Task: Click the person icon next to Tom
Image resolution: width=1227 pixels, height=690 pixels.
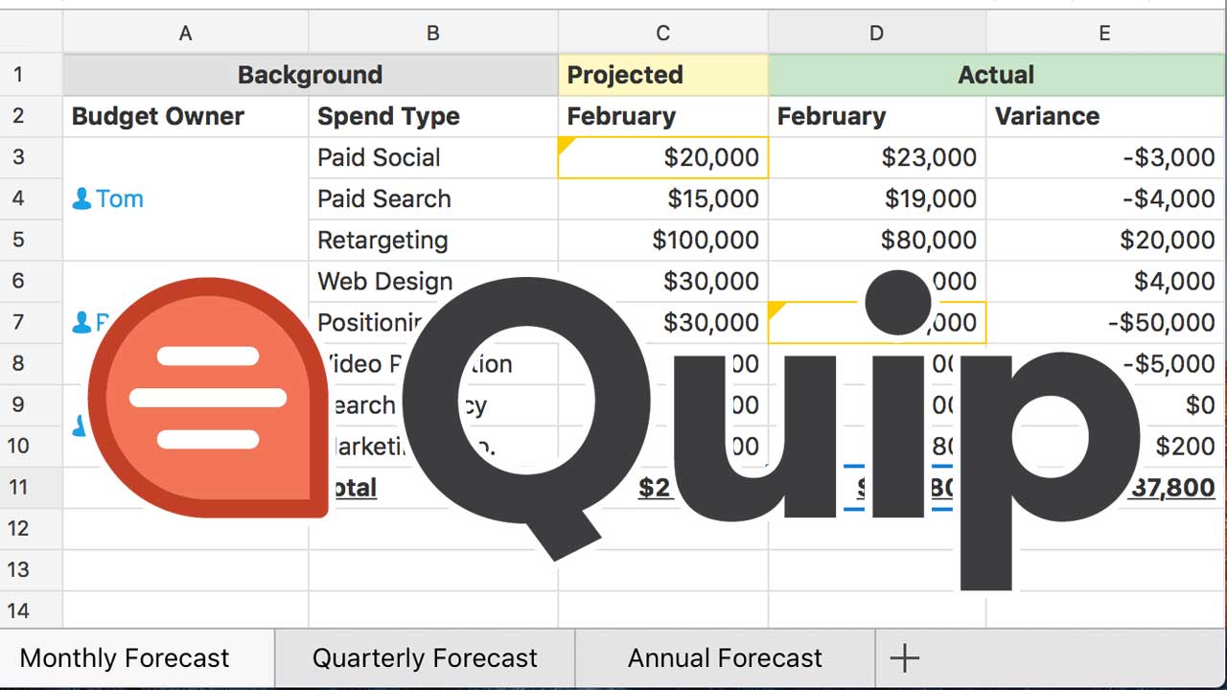Action: (x=81, y=198)
